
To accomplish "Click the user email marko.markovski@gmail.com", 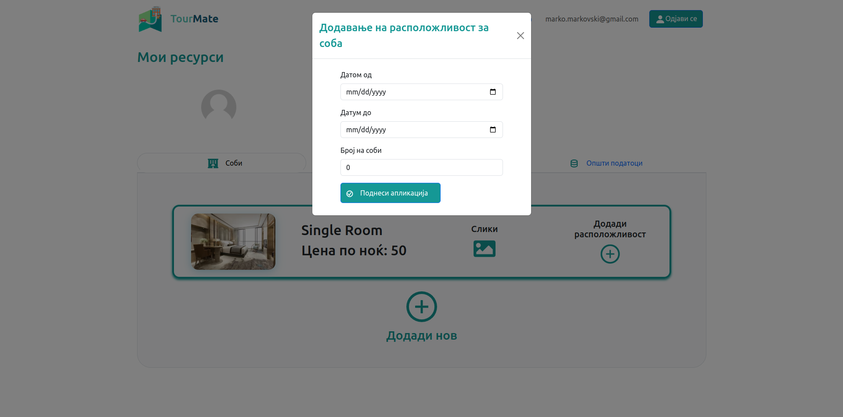I will tap(591, 19).
